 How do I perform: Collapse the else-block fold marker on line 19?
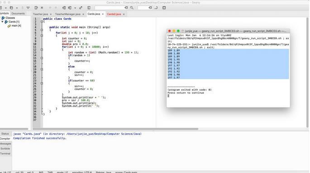(x=42, y=69)
